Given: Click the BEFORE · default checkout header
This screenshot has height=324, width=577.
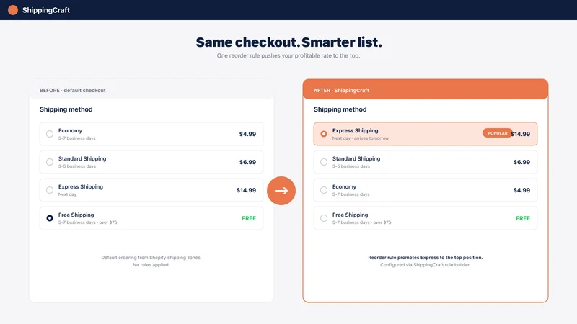Looking at the screenshot, I should pyautogui.click(x=151, y=89).
